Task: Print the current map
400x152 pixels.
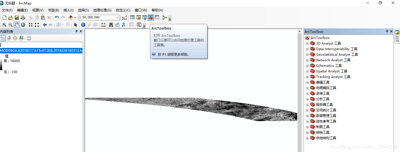Action: [23, 18]
